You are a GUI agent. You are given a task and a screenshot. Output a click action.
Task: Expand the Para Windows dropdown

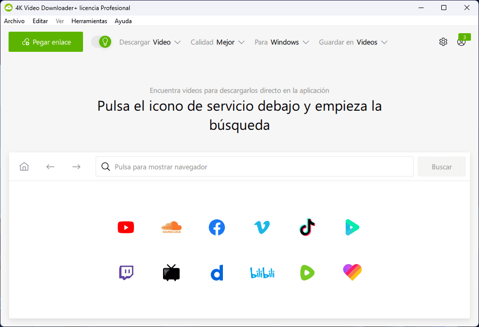pos(282,42)
